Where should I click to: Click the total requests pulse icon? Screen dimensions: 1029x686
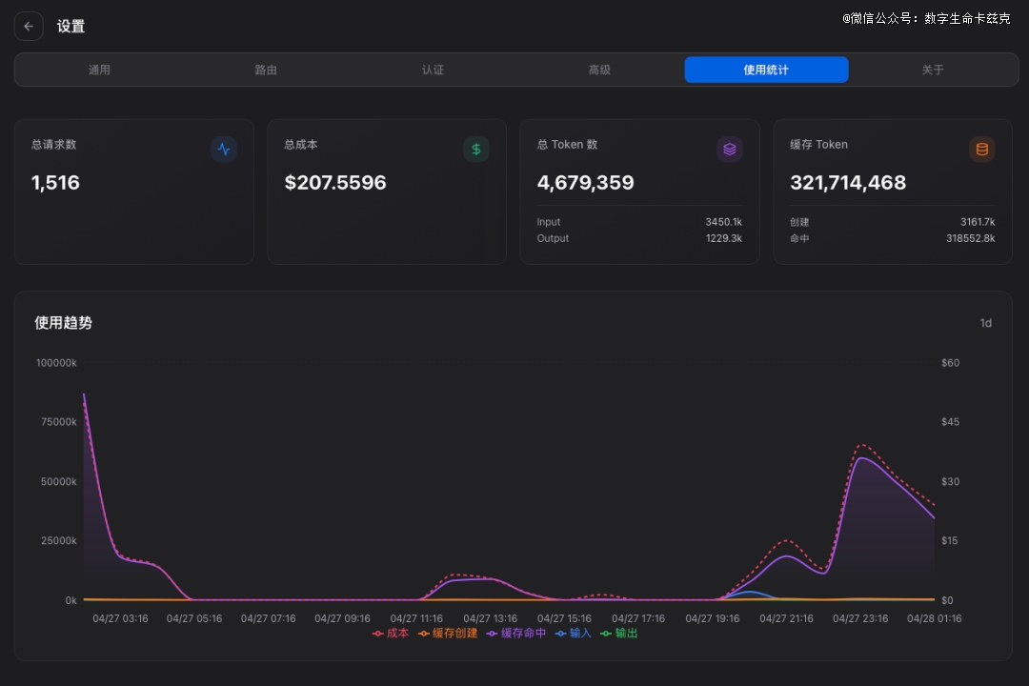(x=224, y=149)
